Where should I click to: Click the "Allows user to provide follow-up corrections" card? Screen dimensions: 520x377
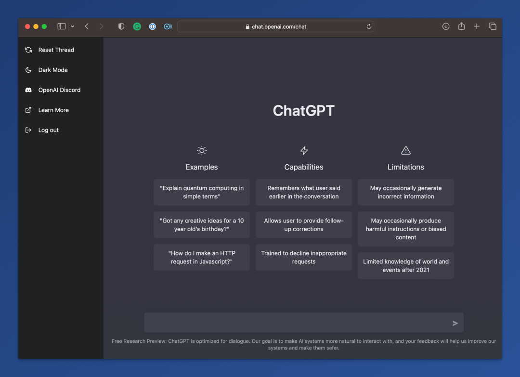click(304, 225)
